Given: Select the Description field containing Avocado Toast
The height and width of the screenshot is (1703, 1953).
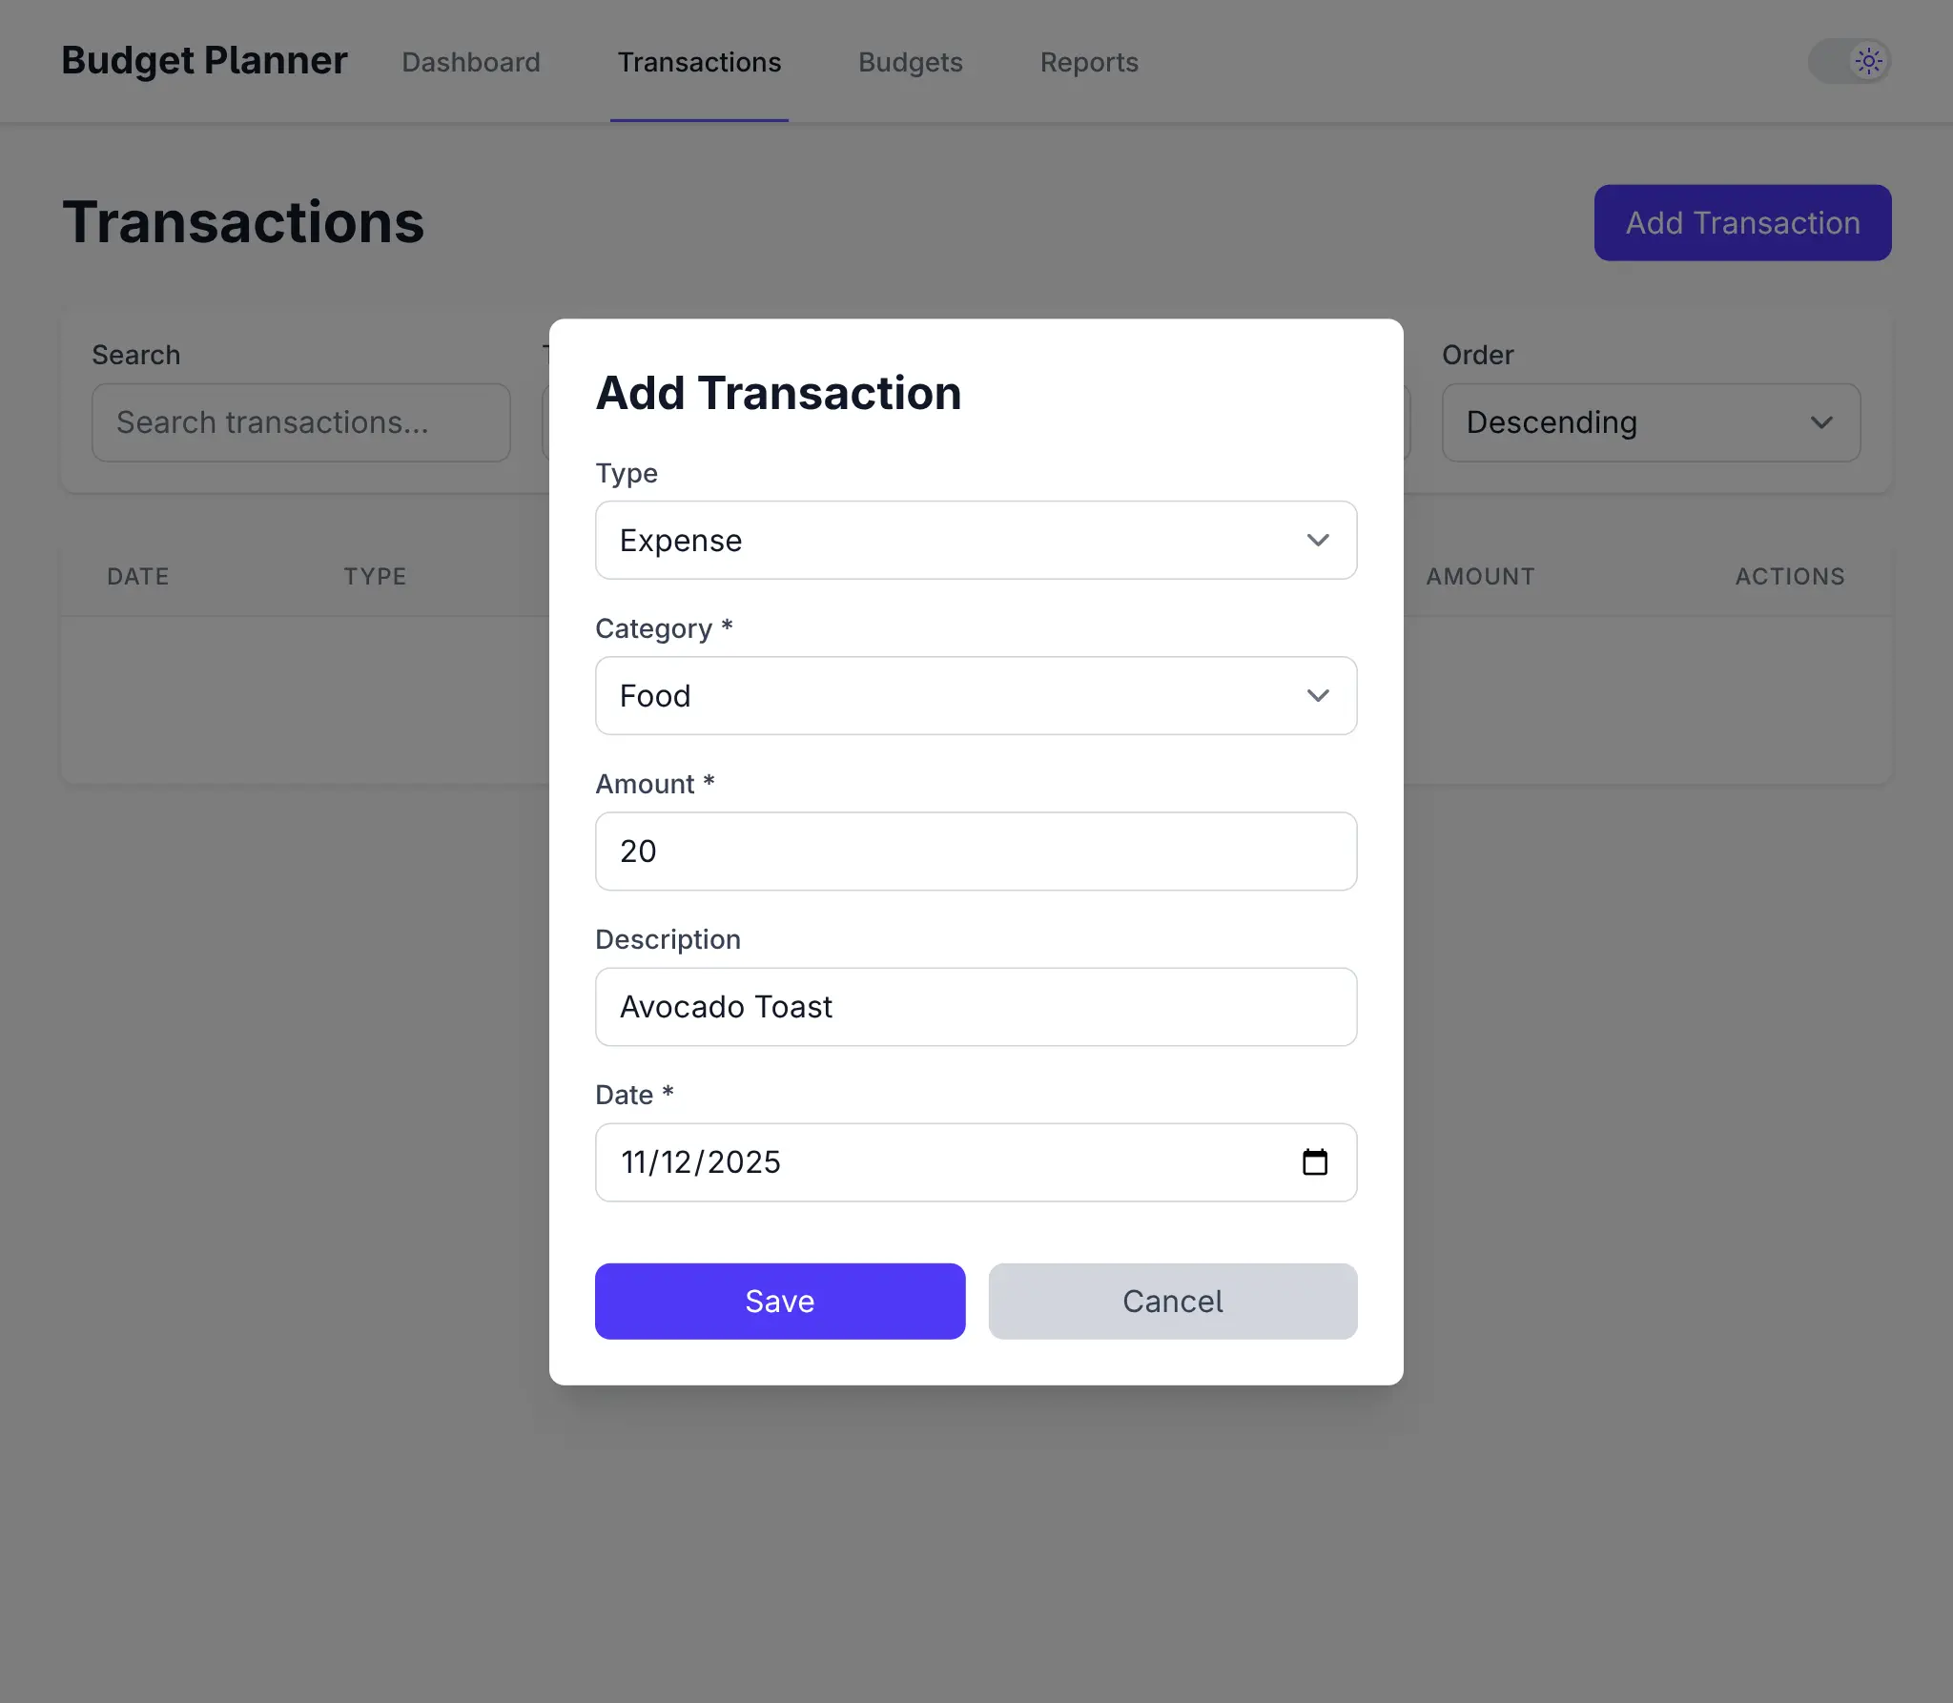Looking at the screenshot, I should [x=975, y=1006].
